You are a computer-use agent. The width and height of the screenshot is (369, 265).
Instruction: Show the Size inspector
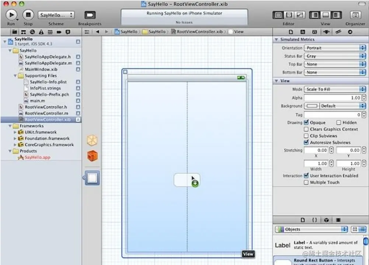tap(338, 32)
